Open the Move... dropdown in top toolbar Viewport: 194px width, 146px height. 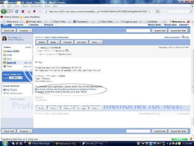(96, 42)
